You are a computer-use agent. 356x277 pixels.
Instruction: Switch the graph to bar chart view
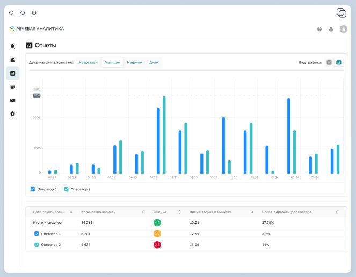coord(338,62)
